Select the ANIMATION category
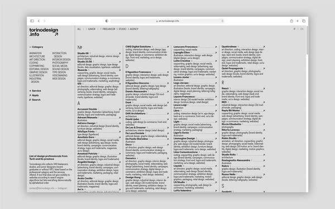The image size is (335, 209). [x=36, y=54]
